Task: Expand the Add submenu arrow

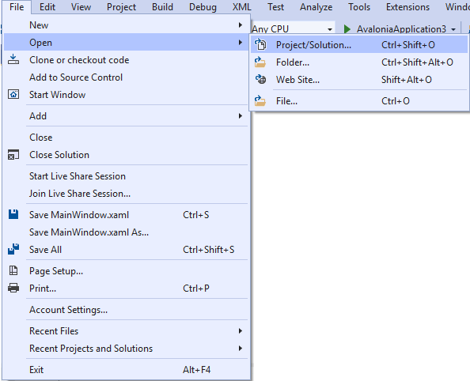Action: pyautogui.click(x=240, y=115)
